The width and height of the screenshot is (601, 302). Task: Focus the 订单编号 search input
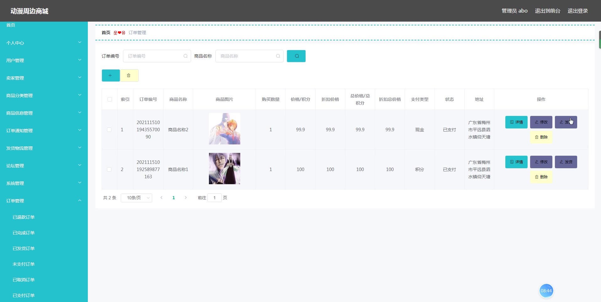(x=157, y=56)
